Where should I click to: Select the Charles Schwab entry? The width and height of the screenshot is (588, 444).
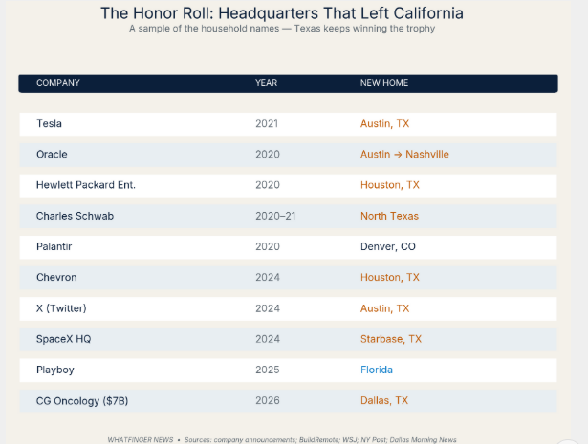pos(75,216)
